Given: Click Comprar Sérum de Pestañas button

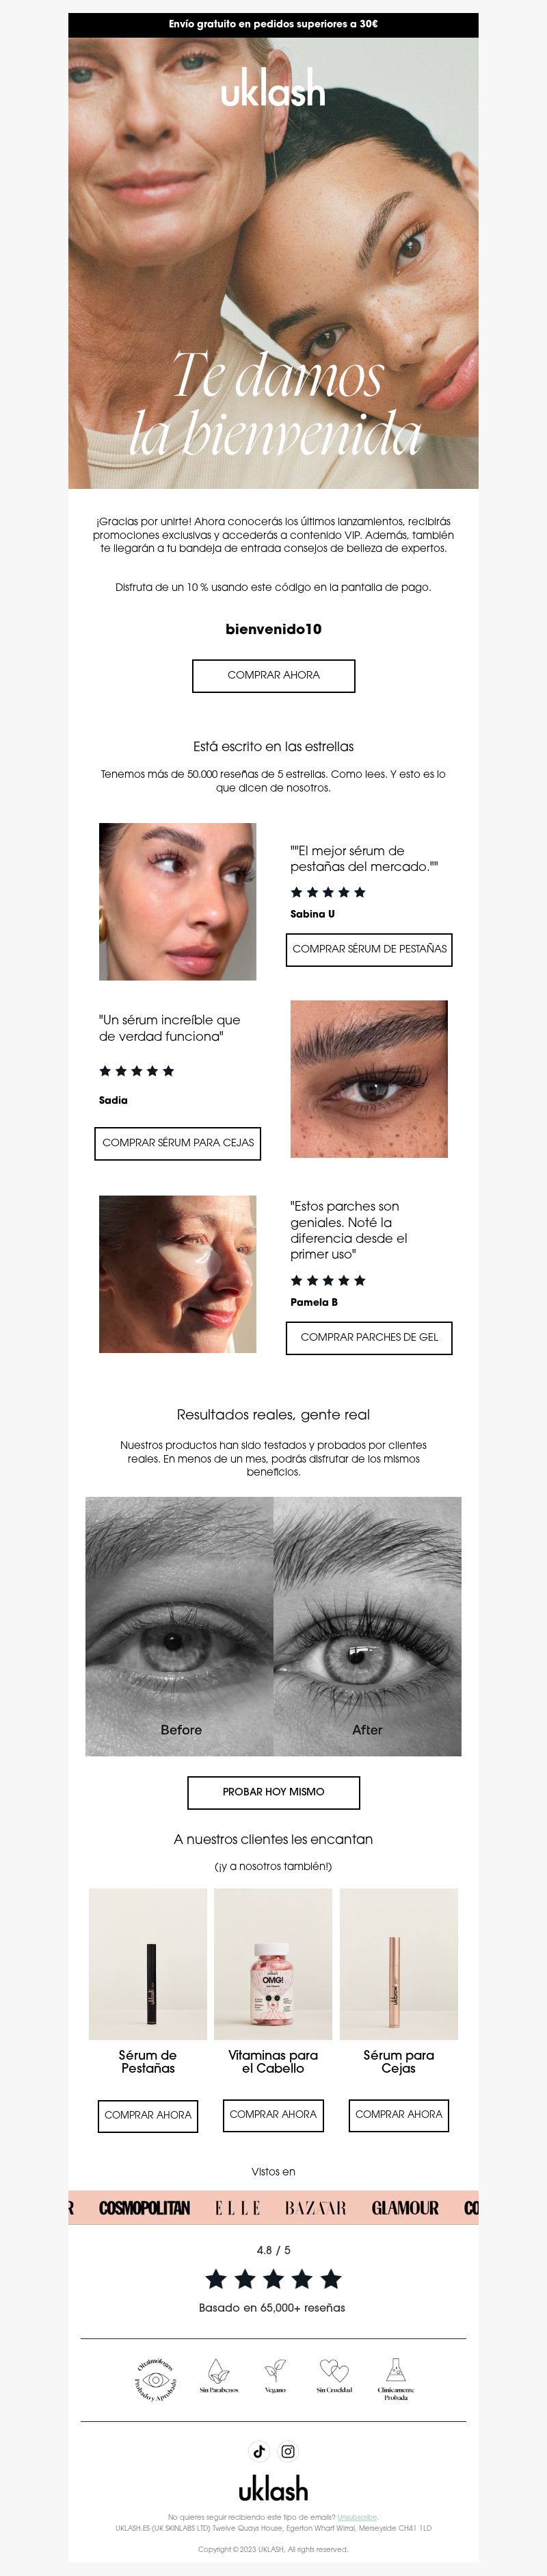Looking at the screenshot, I should click(x=369, y=949).
